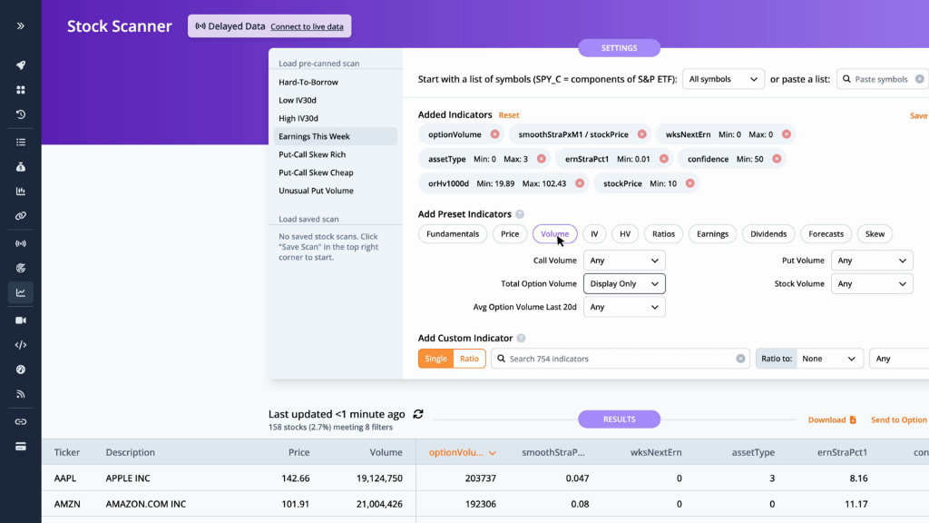Refresh results using the sync icon
Image resolution: width=929 pixels, height=523 pixels.
point(418,414)
